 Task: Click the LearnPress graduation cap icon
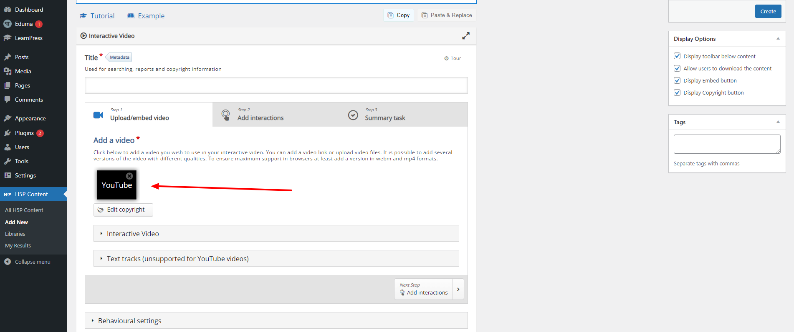coord(8,38)
